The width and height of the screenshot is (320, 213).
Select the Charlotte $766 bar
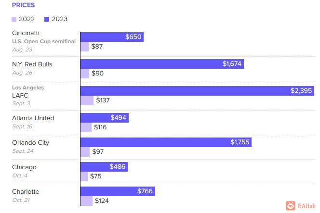point(118,191)
